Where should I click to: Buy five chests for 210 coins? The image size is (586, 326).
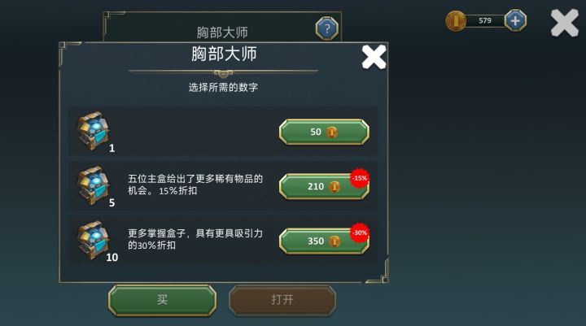click(x=324, y=186)
